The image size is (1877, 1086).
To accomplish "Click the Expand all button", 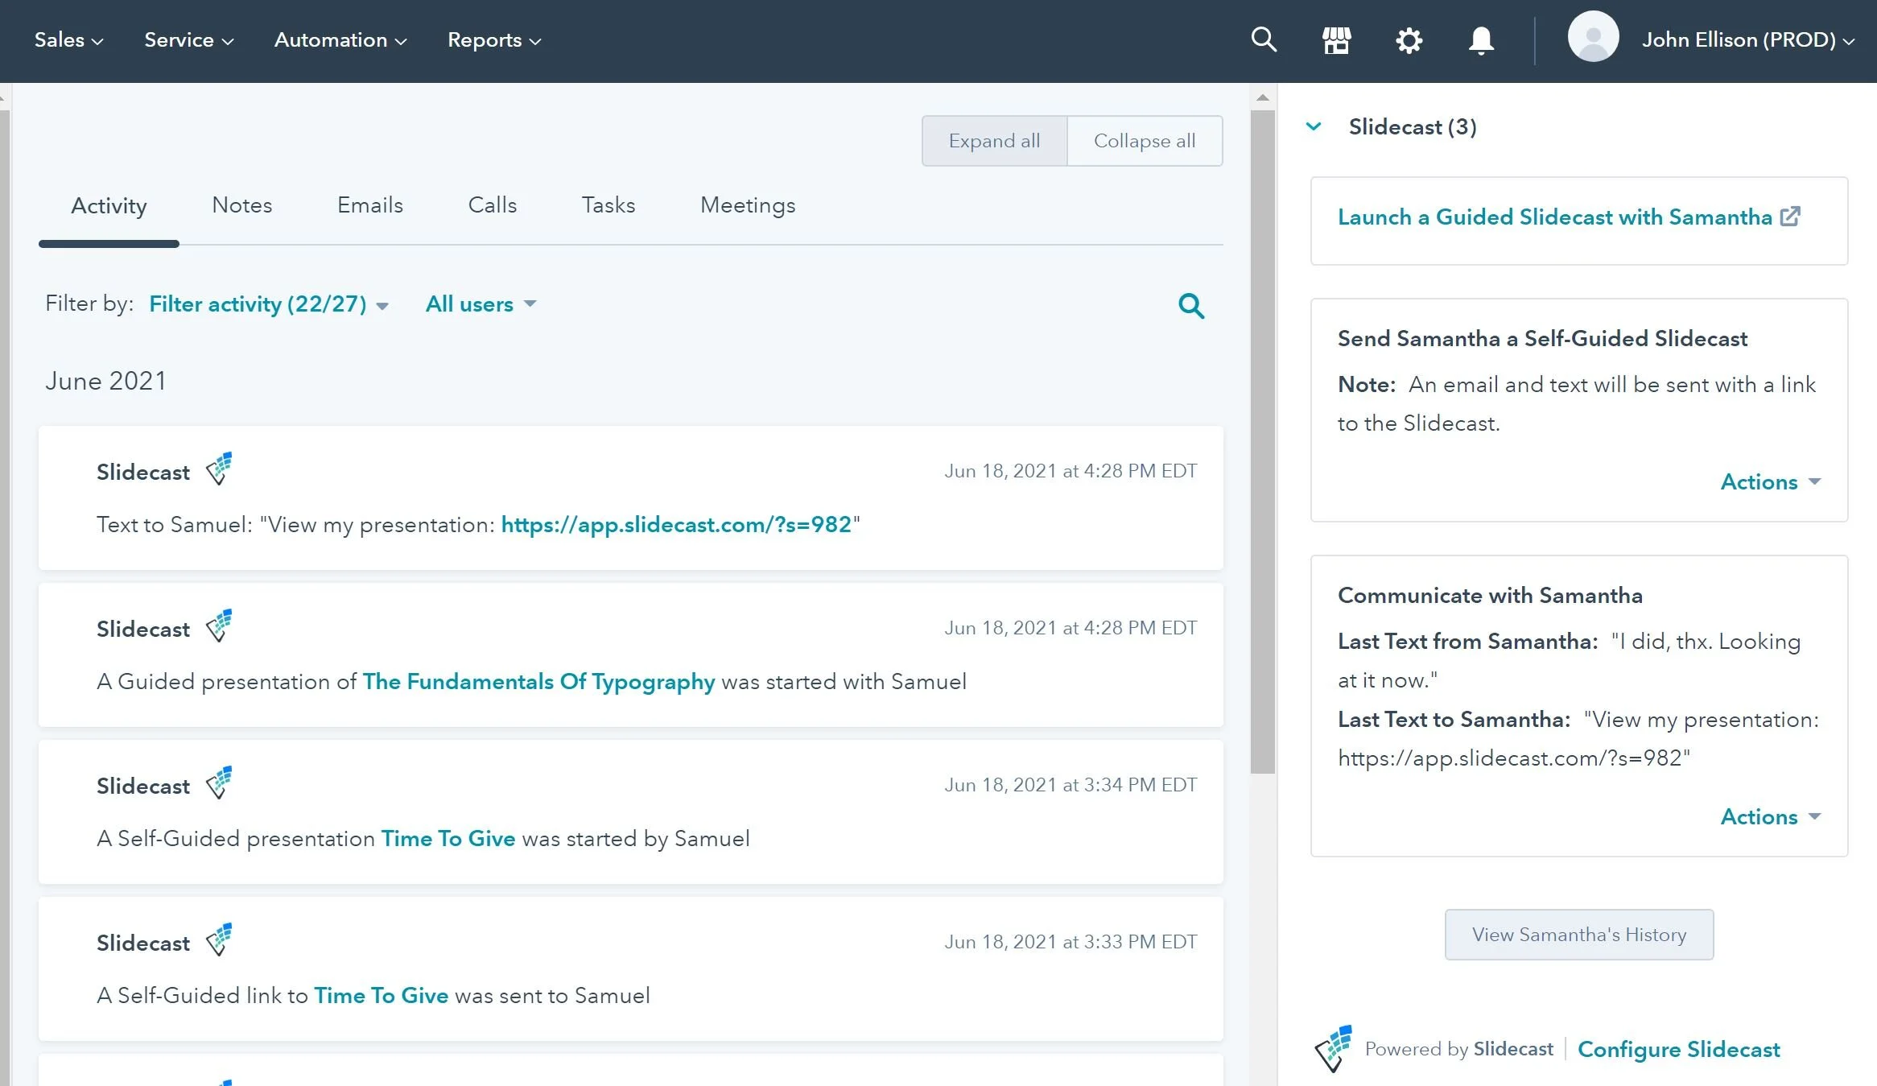I will click(x=994, y=141).
